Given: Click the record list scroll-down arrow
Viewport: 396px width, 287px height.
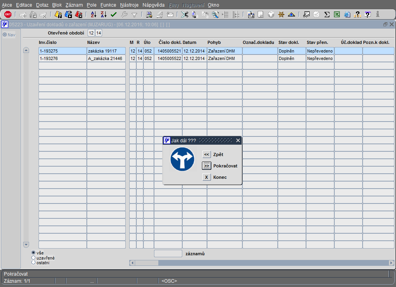Looking at the screenshot, I should (26, 244).
